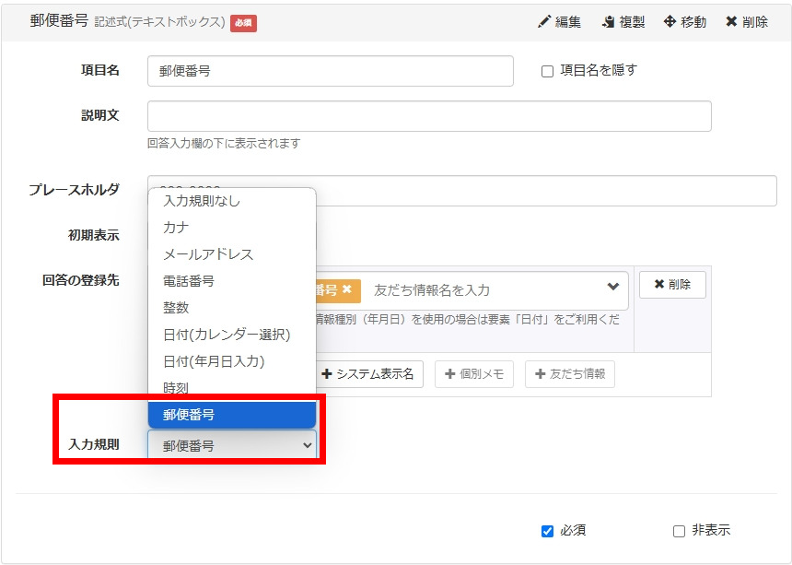Screen dimensions: 792x565
Task: Expand the 友だち情報名 dropdown arrow
Action: (x=613, y=288)
